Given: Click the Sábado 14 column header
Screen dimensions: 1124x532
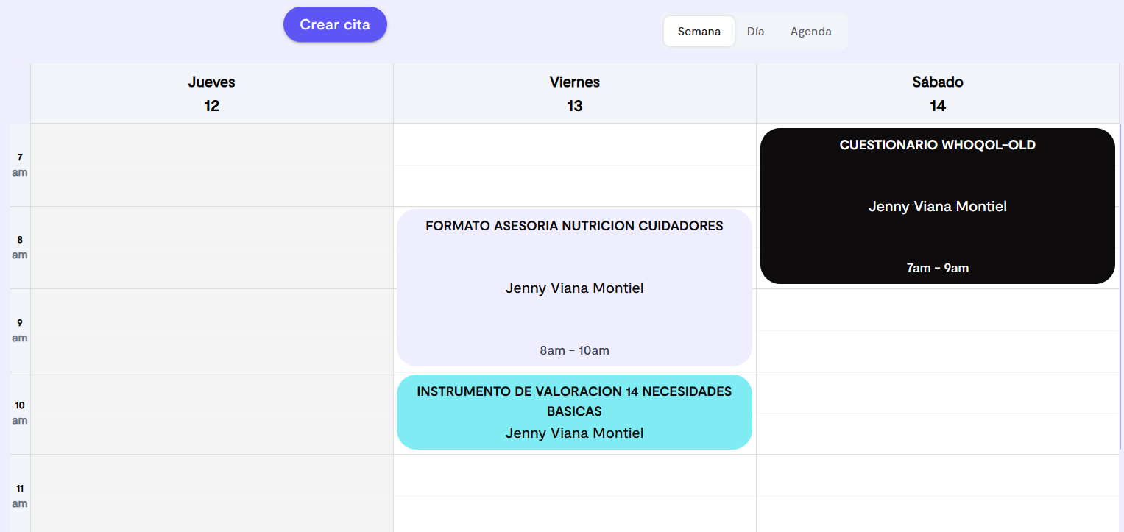Looking at the screenshot, I should 937,93.
